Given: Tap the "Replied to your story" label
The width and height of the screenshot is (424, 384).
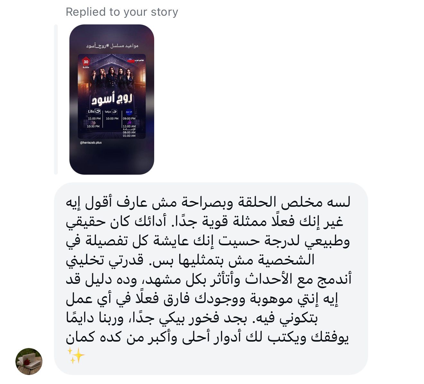Looking at the screenshot, I should (122, 12).
